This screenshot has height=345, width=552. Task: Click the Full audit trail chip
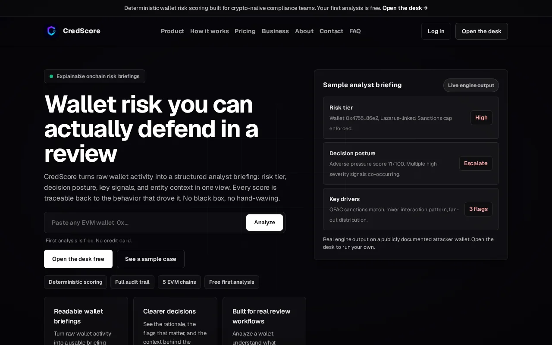tap(132, 282)
